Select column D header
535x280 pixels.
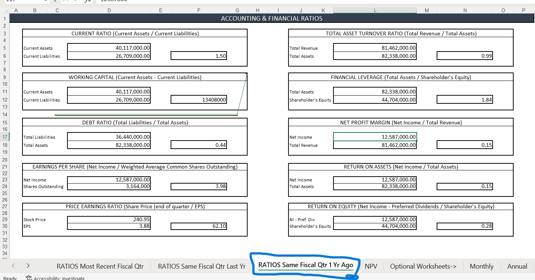pyautogui.click(x=109, y=10)
